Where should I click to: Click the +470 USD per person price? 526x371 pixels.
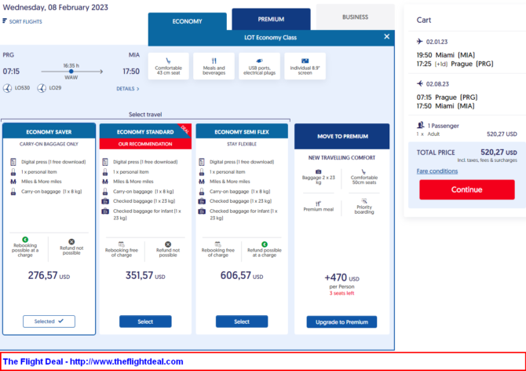[x=342, y=278]
